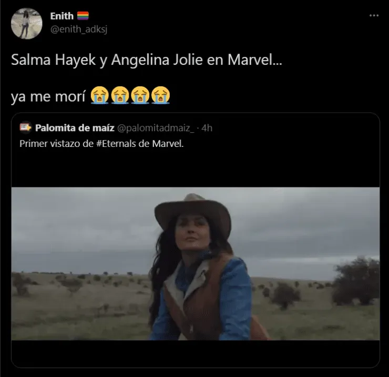The image size is (389, 377).
Task: Open the Enith display name link
Action: [x=62, y=16]
